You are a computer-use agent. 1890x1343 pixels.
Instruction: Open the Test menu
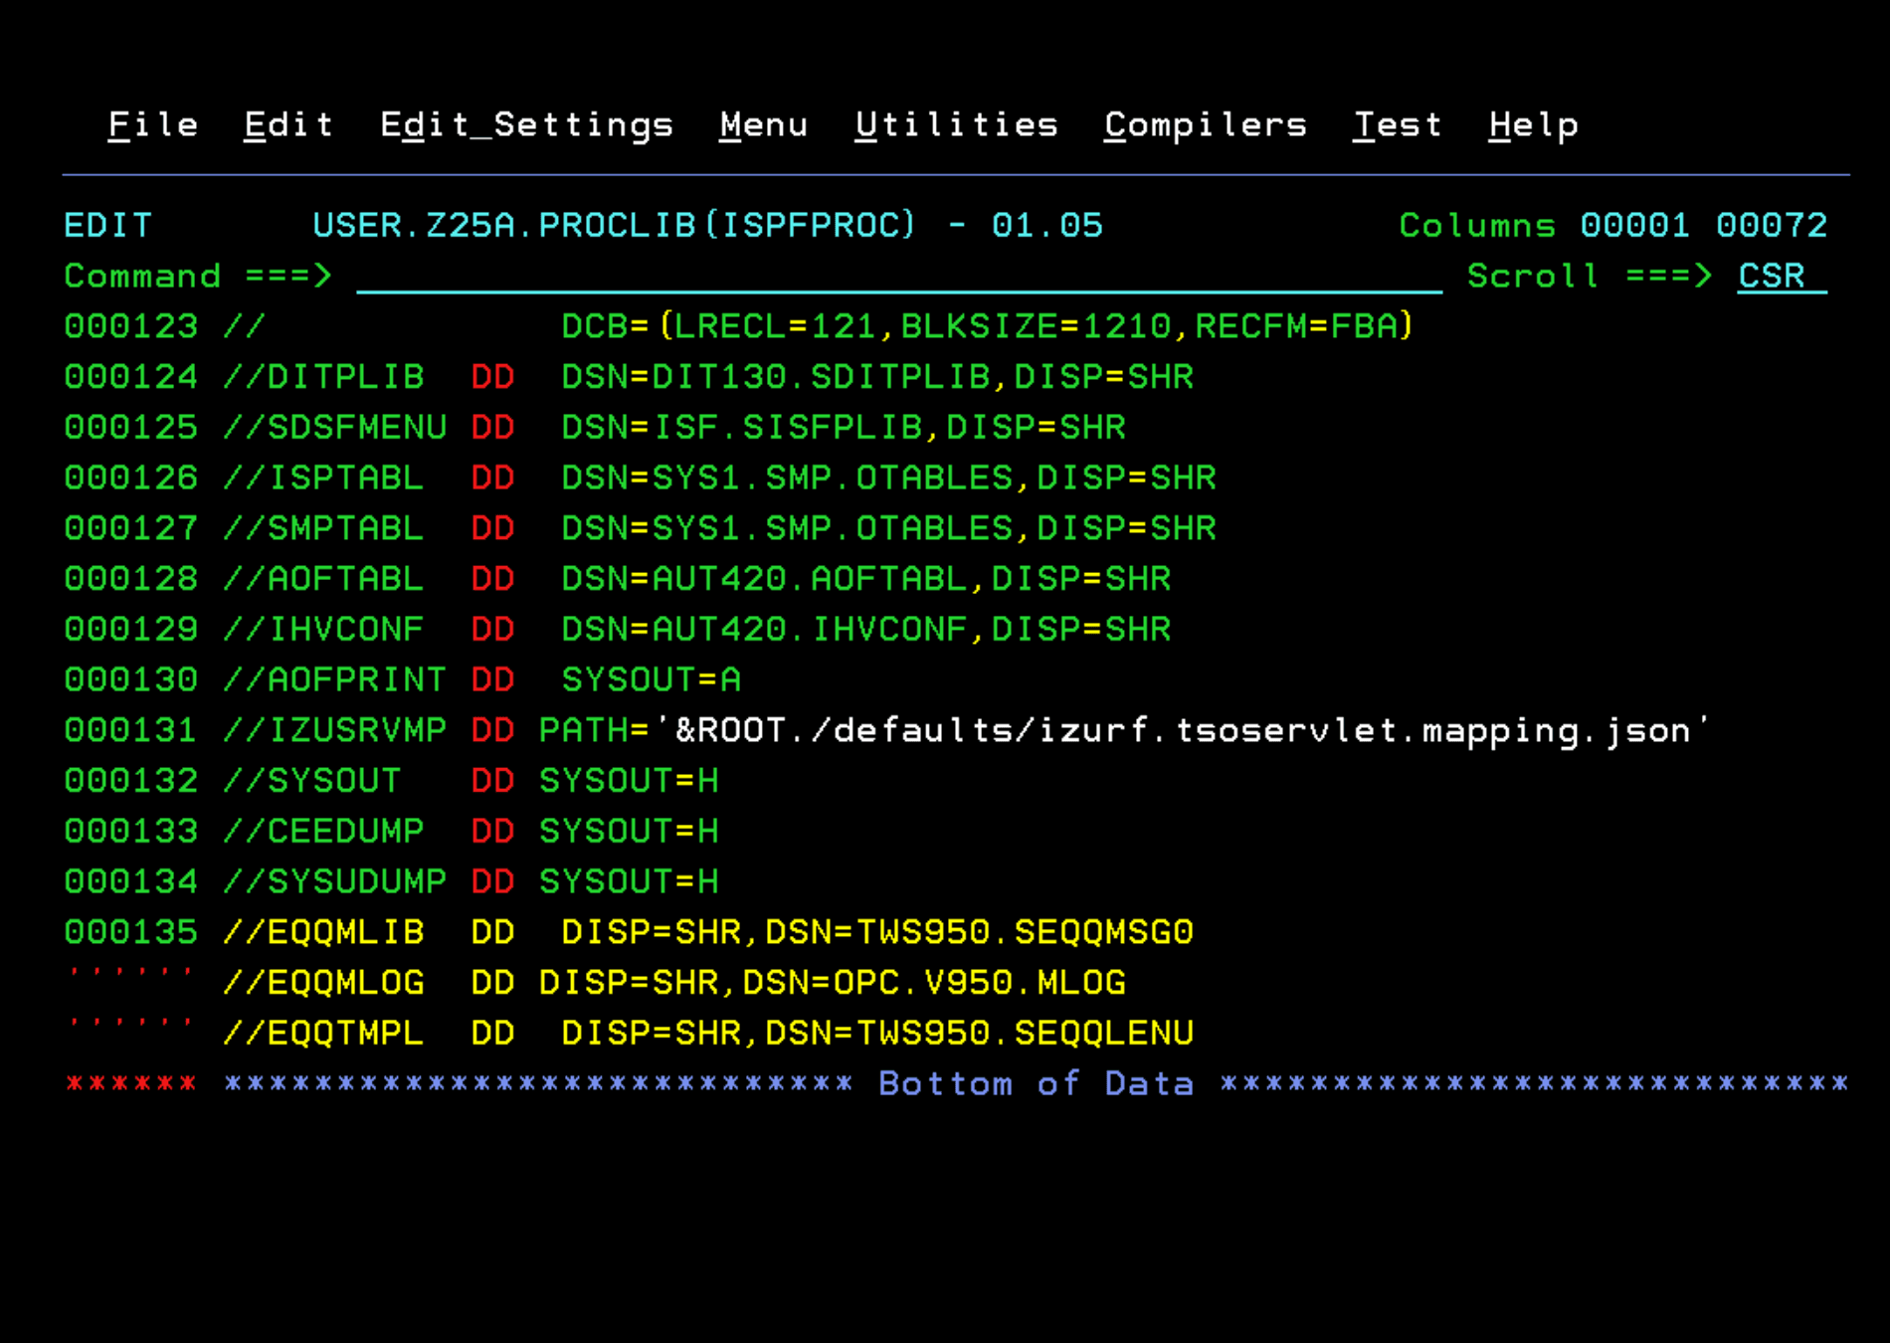(x=1398, y=123)
